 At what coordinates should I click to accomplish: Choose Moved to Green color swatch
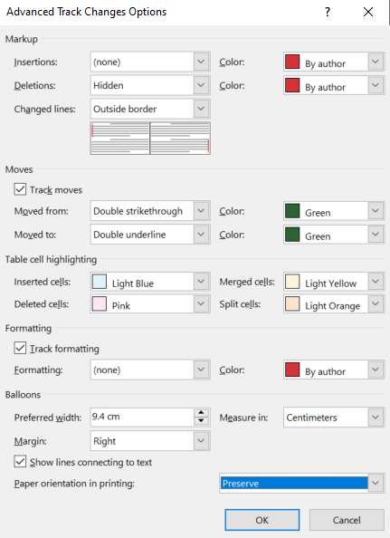[x=292, y=235]
